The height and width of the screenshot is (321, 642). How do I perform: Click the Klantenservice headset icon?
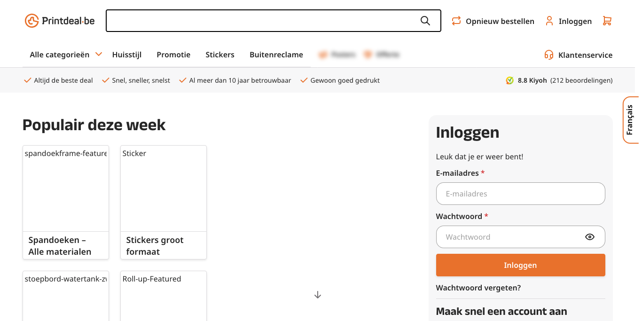[548, 55]
